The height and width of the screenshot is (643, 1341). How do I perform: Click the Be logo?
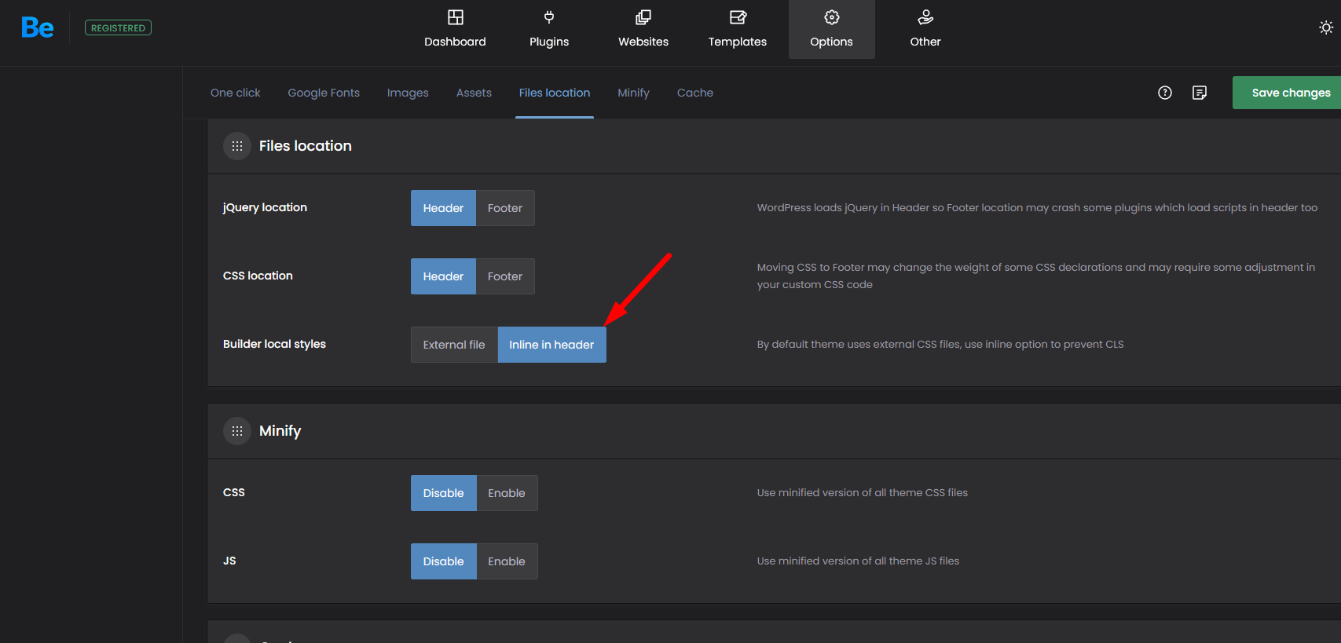pyautogui.click(x=37, y=28)
